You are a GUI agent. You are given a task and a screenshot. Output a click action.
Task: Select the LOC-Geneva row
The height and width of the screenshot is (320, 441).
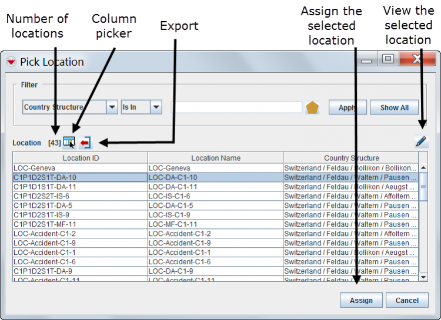[x=79, y=168]
